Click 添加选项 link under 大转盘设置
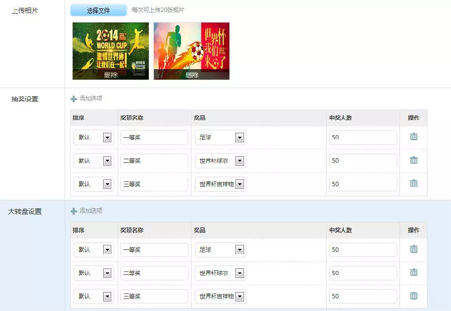The height and width of the screenshot is (311, 451). pyautogui.click(x=91, y=211)
